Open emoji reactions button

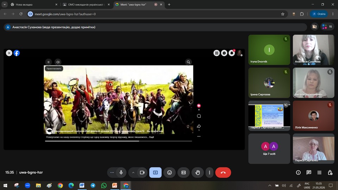coord(169,172)
